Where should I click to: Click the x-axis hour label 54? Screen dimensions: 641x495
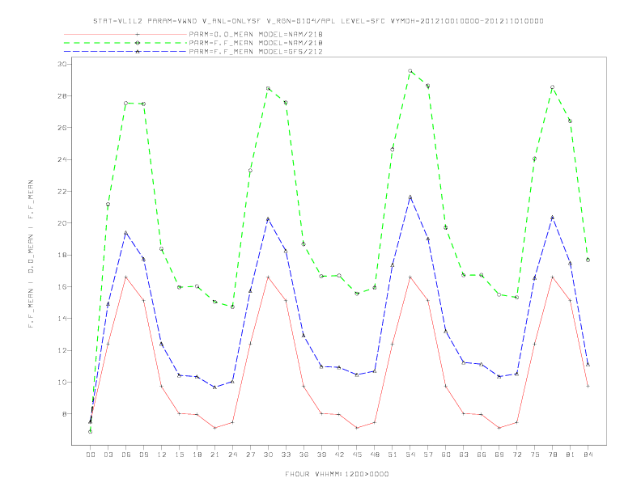tap(410, 455)
